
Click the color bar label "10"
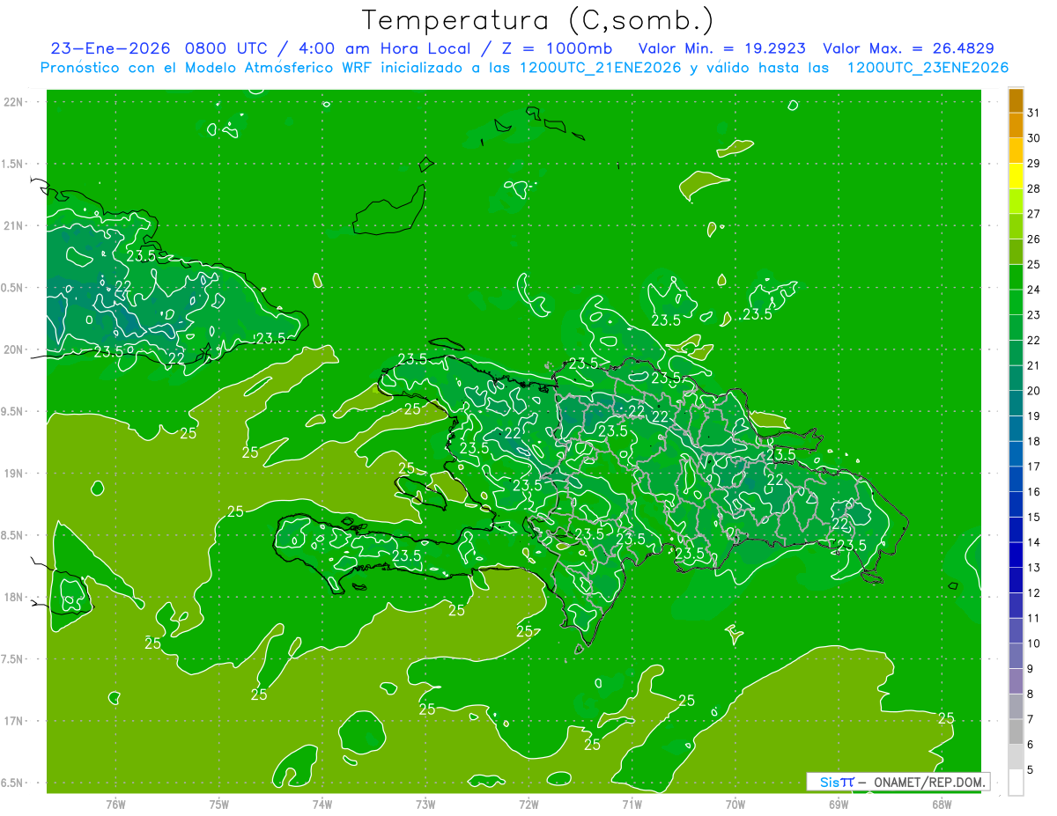[x=1034, y=643]
